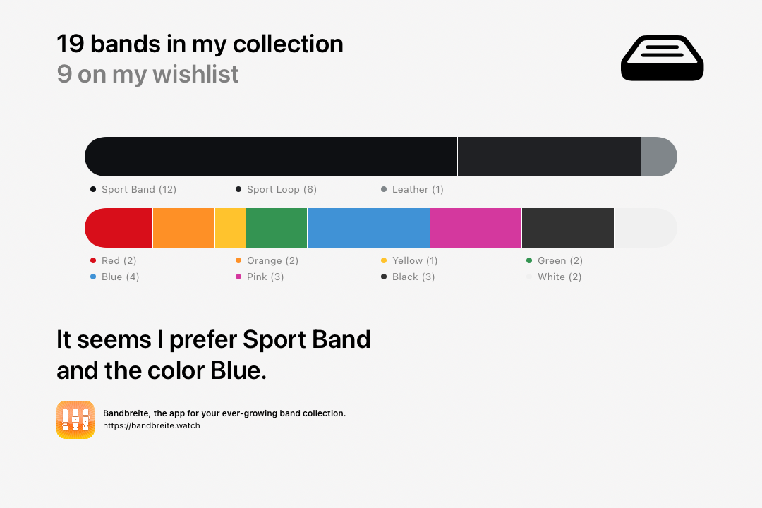Click the red legend dot beside Red (2)
This screenshot has width=762, height=508.
pyautogui.click(x=93, y=260)
